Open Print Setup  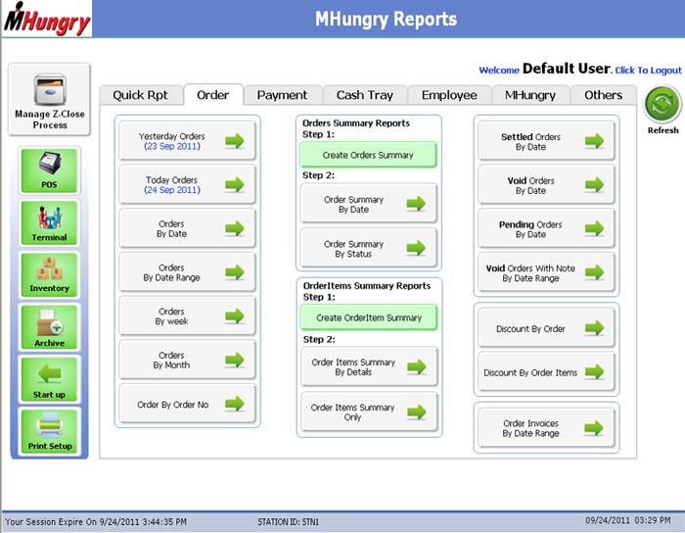coord(49,431)
